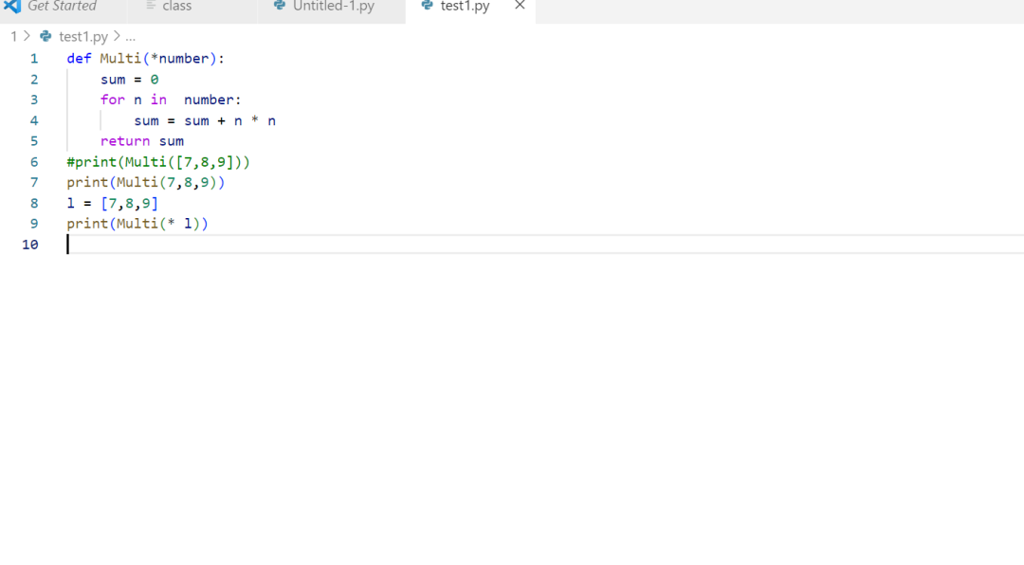Click 'return' keyword on line 5
Viewport: 1024px width, 565px height.
click(125, 141)
